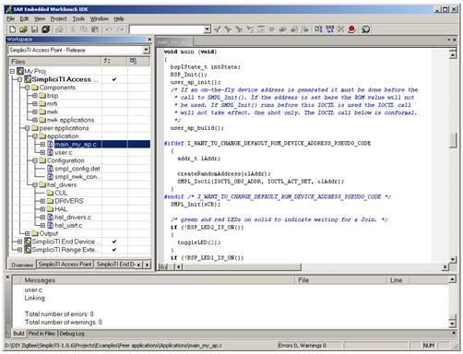This screenshot has height=354, width=463.
Task: Expand the DRIVERS folder
Action: point(42,201)
